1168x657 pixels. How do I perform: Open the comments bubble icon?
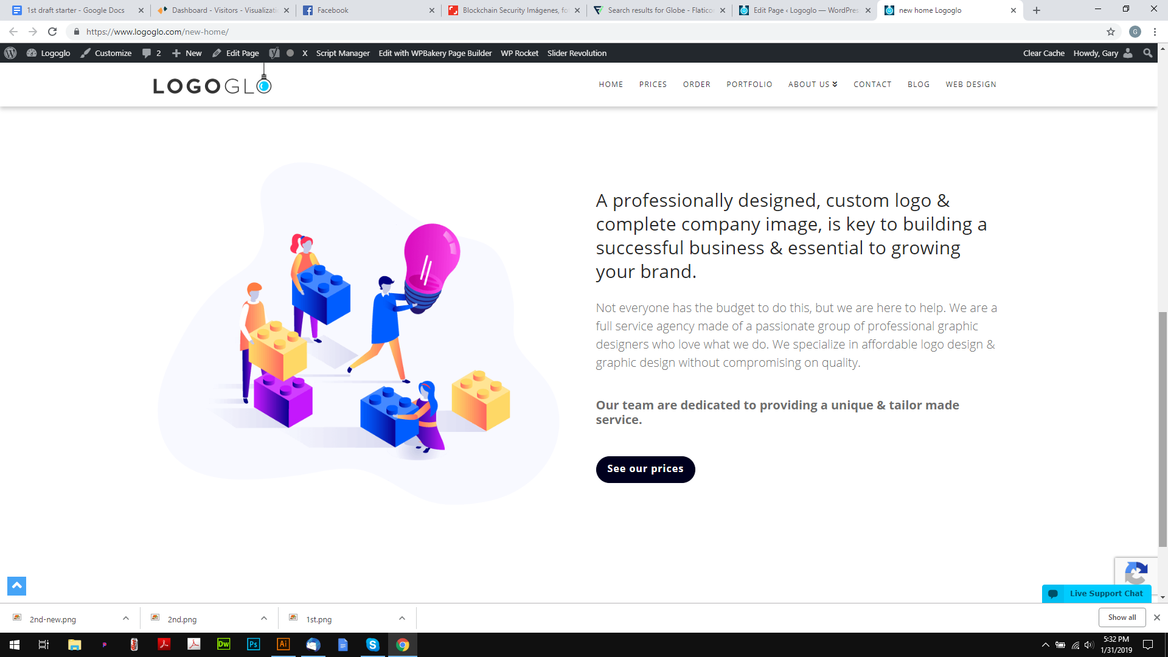point(147,53)
